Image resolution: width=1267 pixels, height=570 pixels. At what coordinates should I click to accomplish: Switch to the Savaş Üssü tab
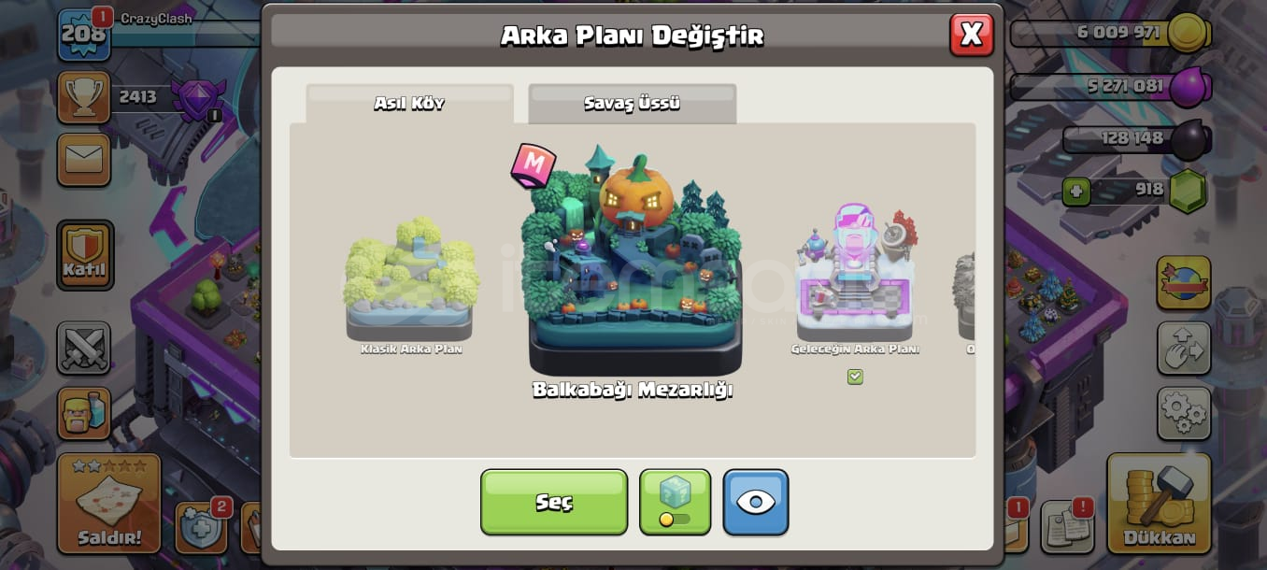click(633, 103)
